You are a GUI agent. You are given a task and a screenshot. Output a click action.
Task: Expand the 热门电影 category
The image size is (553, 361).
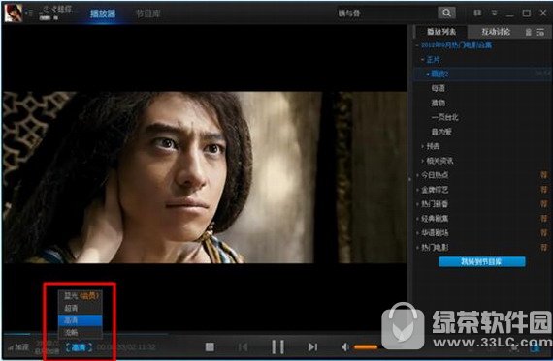point(434,248)
